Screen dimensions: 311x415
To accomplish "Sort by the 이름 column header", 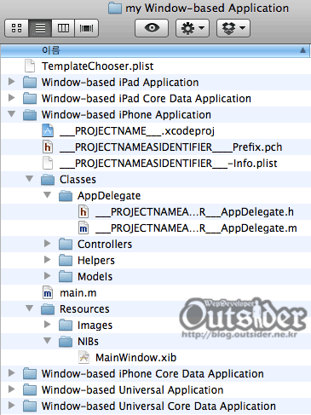I will (x=155, y=50).
